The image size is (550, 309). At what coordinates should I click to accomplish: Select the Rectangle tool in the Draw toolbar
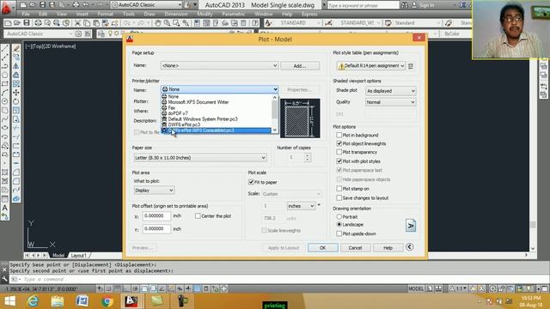pos(5,84)
